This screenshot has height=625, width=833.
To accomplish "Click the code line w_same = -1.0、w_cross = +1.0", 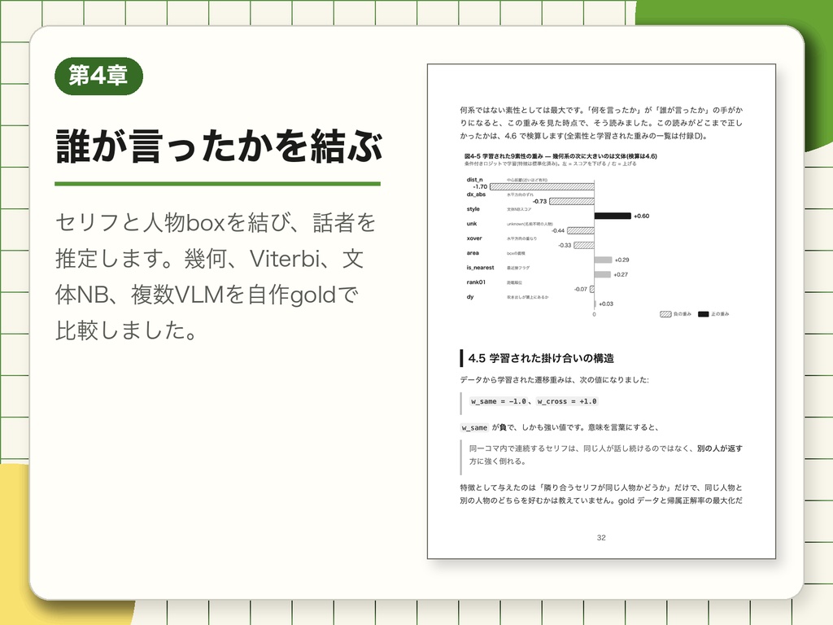I will (x=534, y=401).
